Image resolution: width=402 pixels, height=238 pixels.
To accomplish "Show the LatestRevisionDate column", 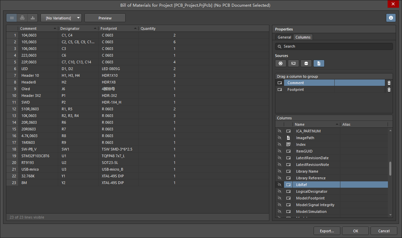I will pos(279,158).
